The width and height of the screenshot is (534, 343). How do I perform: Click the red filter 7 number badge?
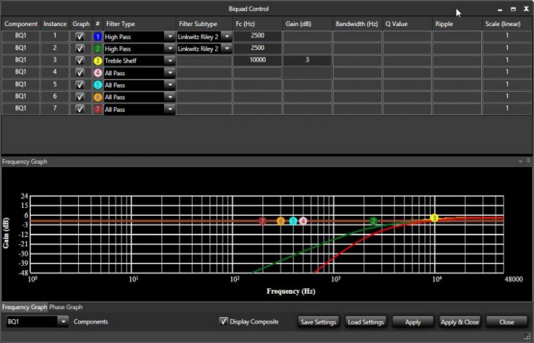coord(97,109)
